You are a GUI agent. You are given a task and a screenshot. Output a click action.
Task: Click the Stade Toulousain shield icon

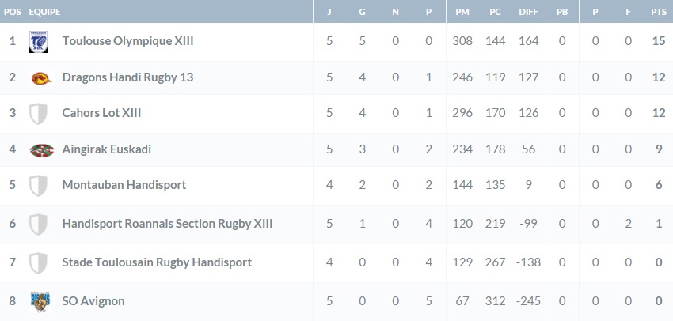38,262
